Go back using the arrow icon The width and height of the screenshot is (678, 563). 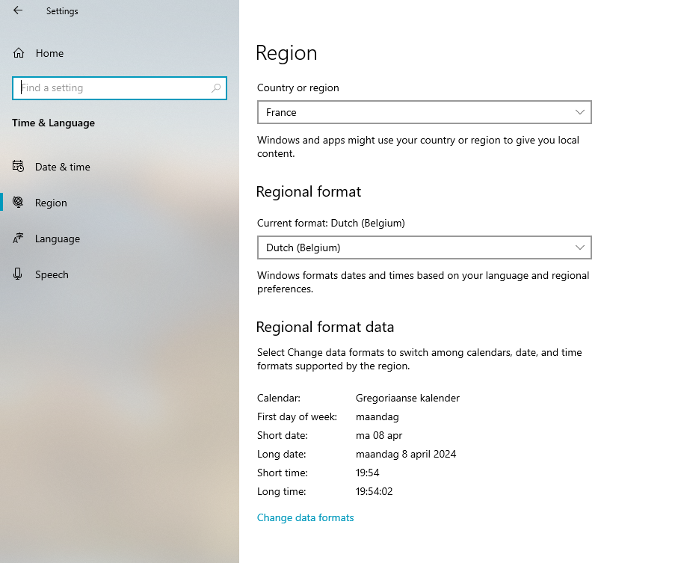(18, 10)
